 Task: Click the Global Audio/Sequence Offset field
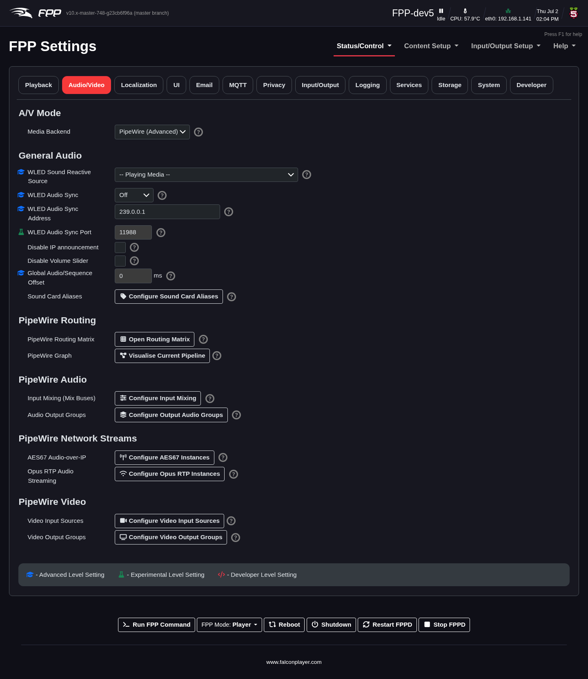tap(133, 276)
